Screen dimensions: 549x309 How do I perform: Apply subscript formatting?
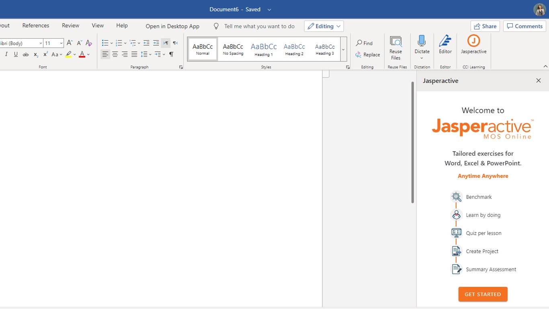point(36,54)
